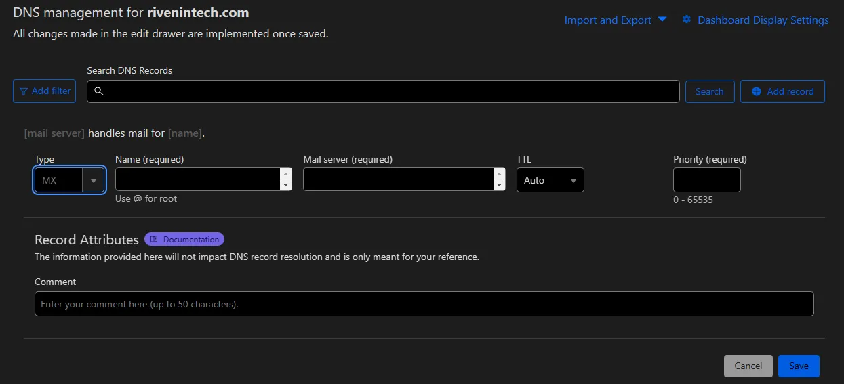Click the Dashboard Display Settings gear icon
The width and height of the screenshot is (844, 384).
(x=687, y=20)
